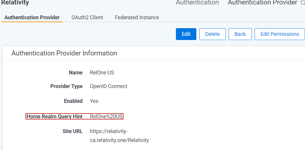Click the Name value RelOne US
This screenshot has width=305, height=150.
[102, 73]
